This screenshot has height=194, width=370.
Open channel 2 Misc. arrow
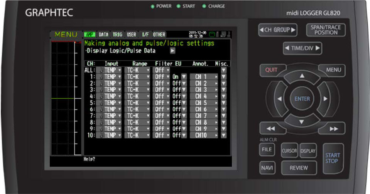point(223,83)
